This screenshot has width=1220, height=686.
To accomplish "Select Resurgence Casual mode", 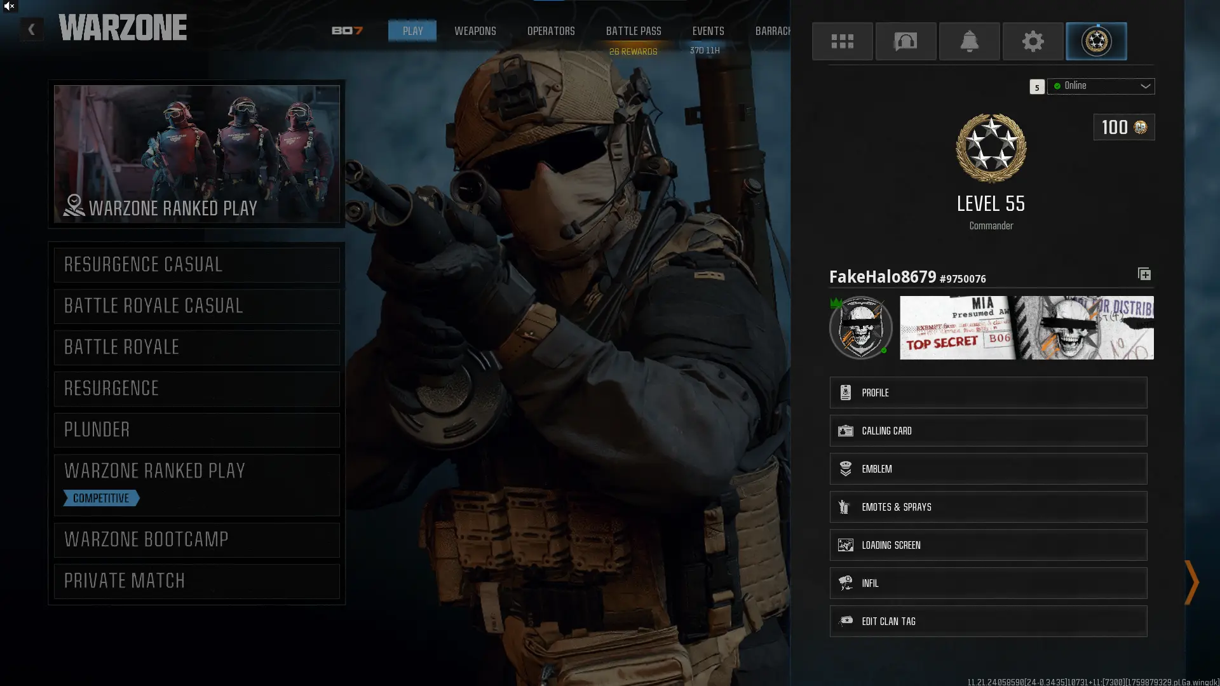I will pos(196,265).
